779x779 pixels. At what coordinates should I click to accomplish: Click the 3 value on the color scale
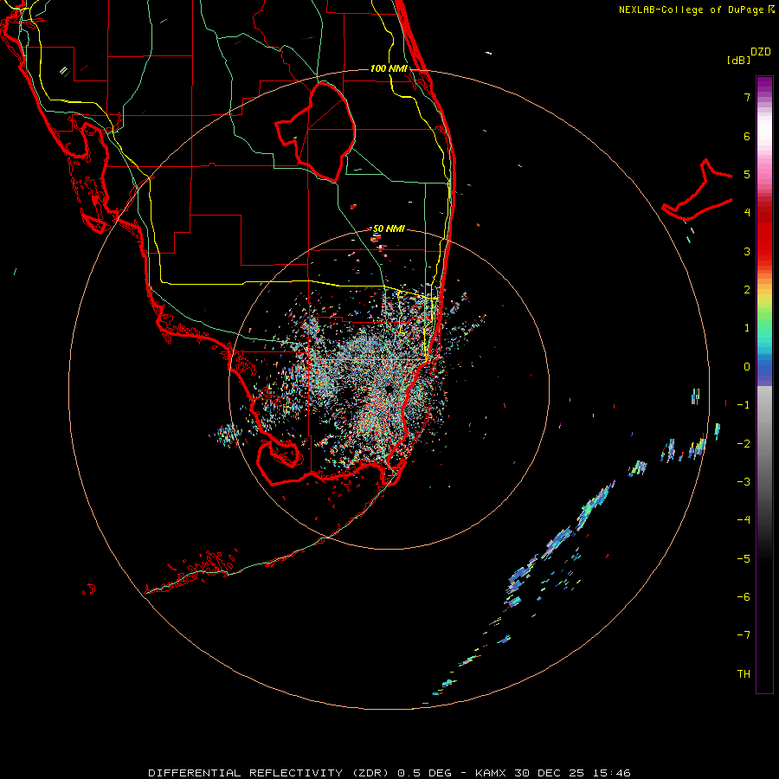point(746,251)
